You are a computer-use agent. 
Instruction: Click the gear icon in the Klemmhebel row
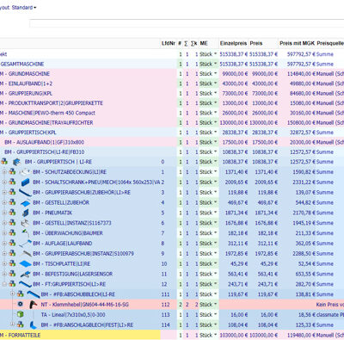(20, 304)
